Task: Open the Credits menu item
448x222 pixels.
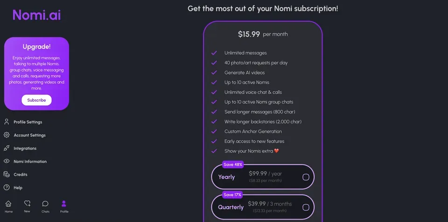Action: [15, 174]
